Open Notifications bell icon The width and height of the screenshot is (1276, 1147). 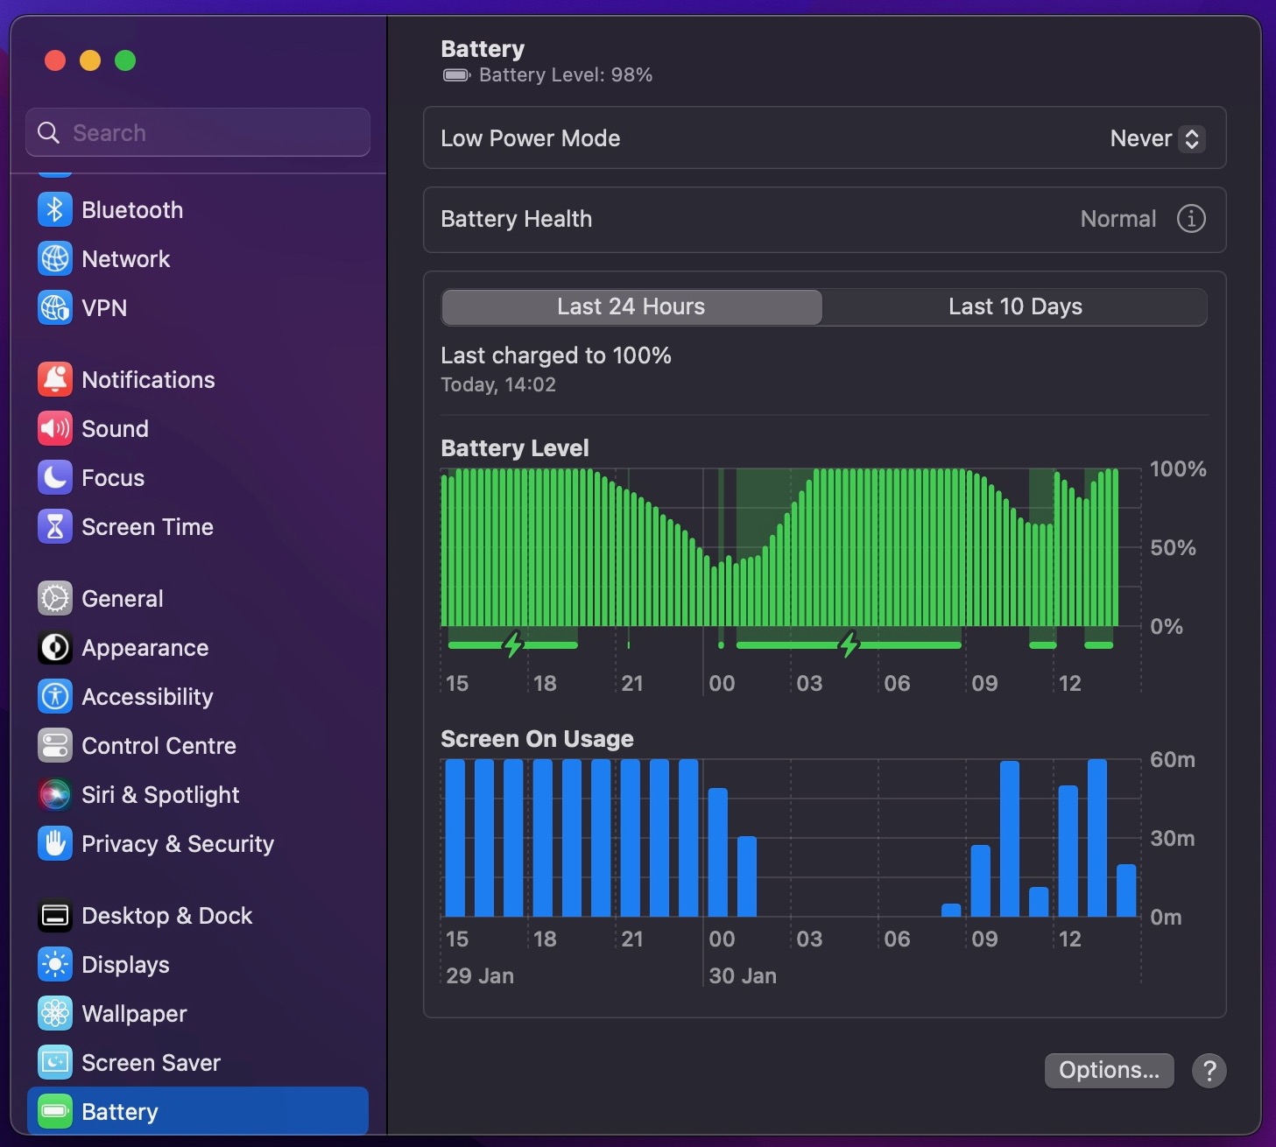[55, 380]
